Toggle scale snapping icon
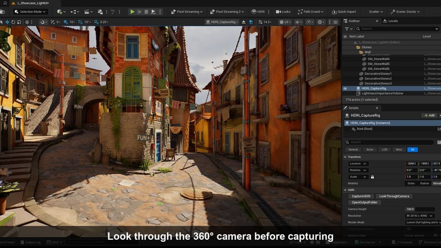 click(x=96, y=21)
